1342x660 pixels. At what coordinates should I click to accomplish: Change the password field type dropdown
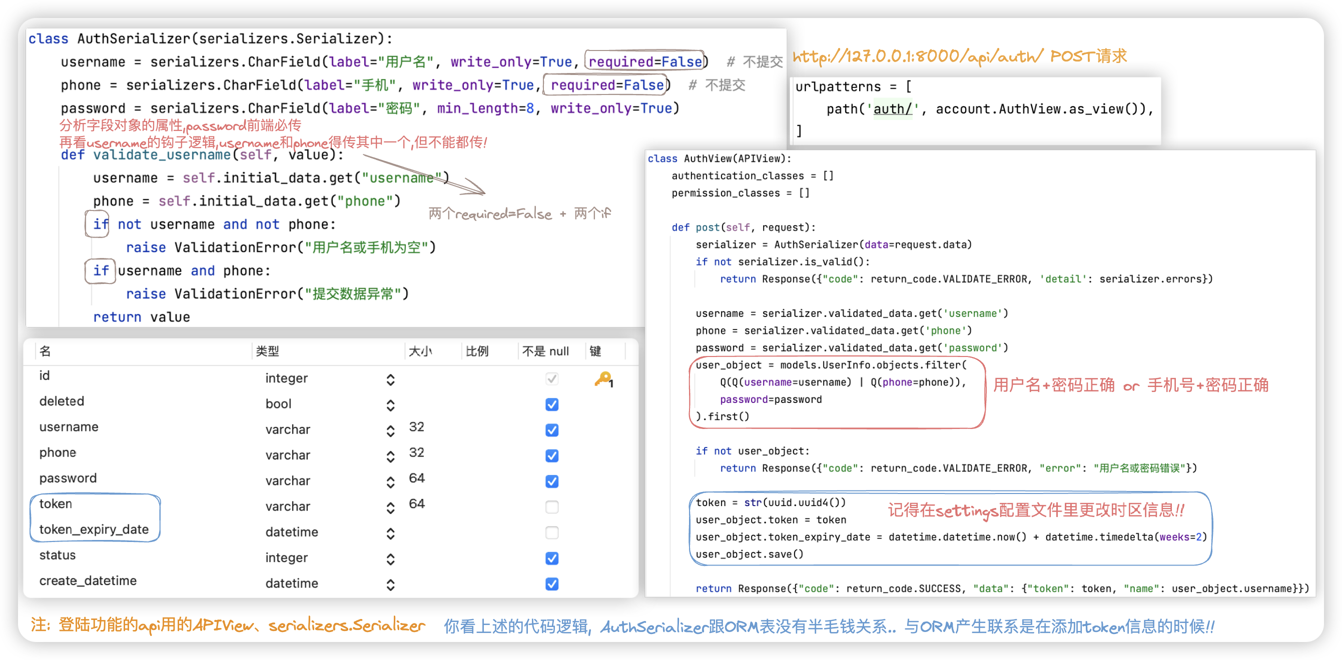pyautogui.click(x=390, y=482)
